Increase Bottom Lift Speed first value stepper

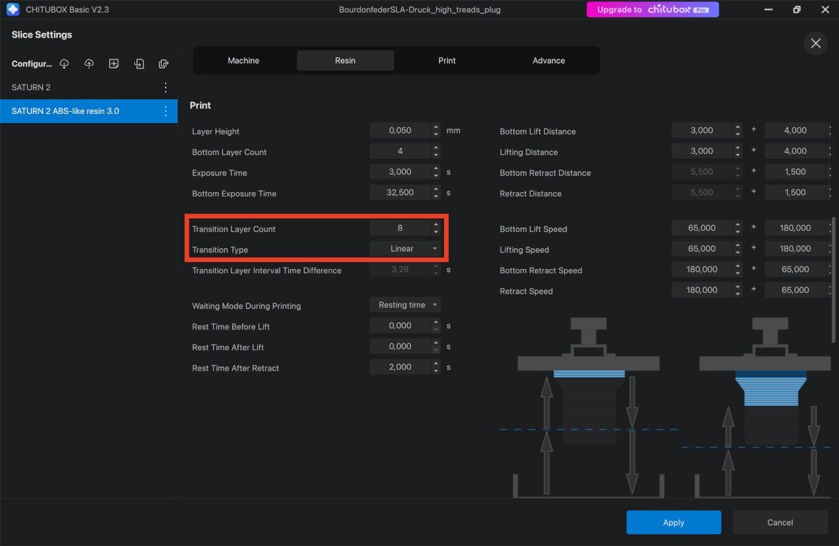pyautogui.click(x=738, y=224)
